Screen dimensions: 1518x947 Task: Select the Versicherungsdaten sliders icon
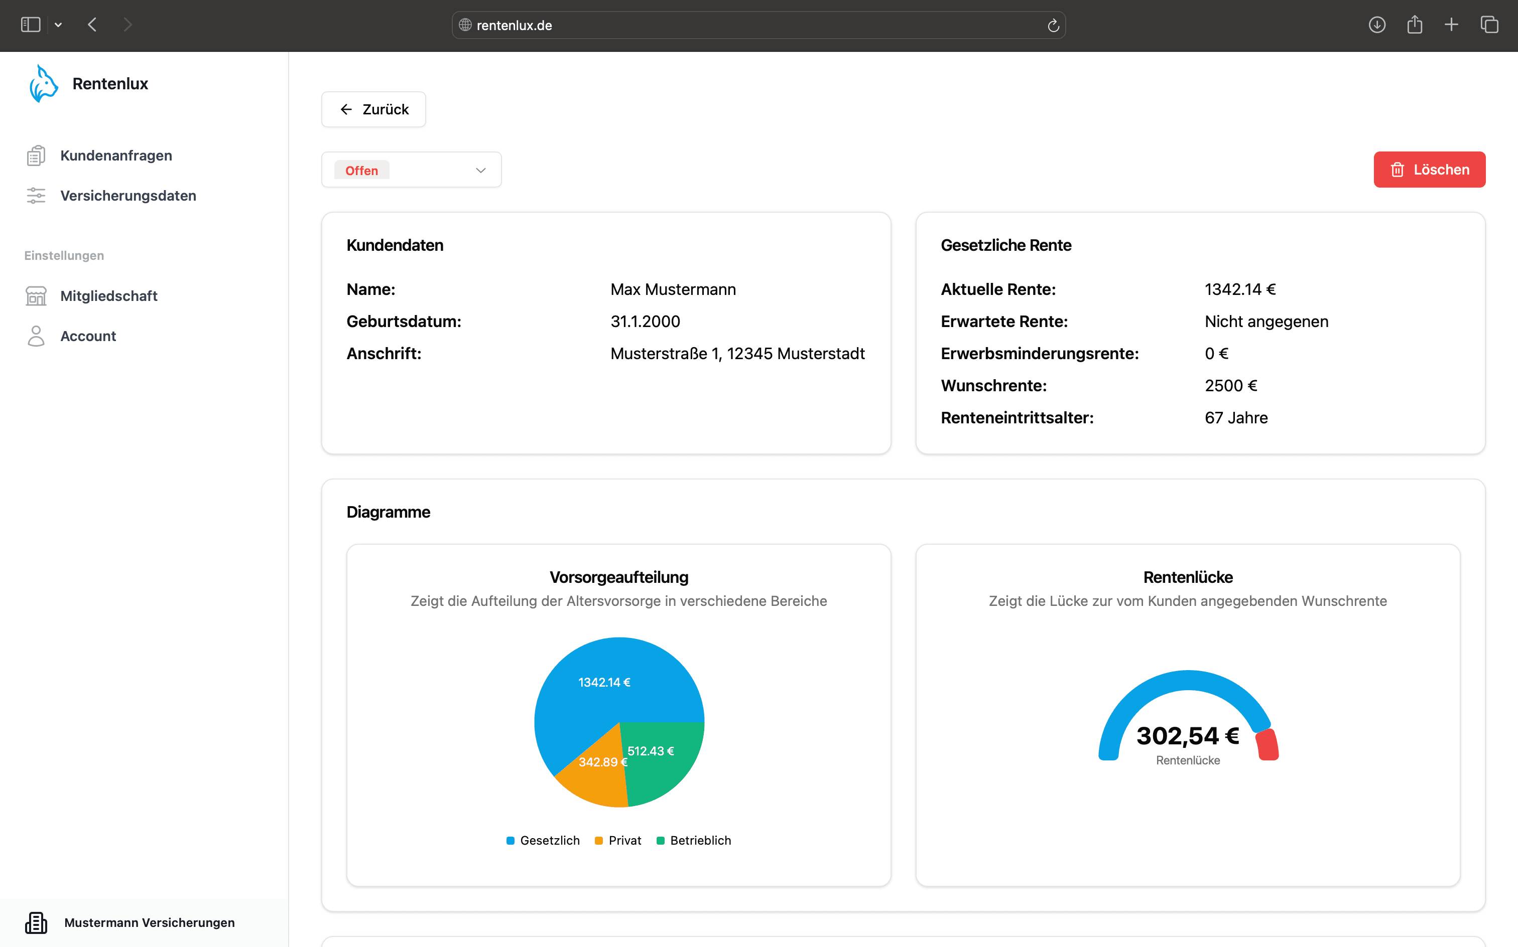point(36,196)
